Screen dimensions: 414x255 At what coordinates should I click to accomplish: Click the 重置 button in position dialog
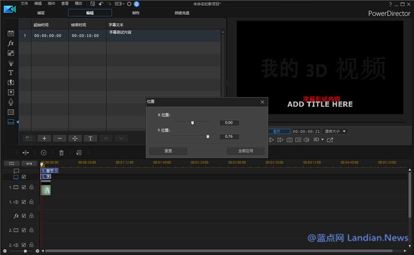pos(168,151)
